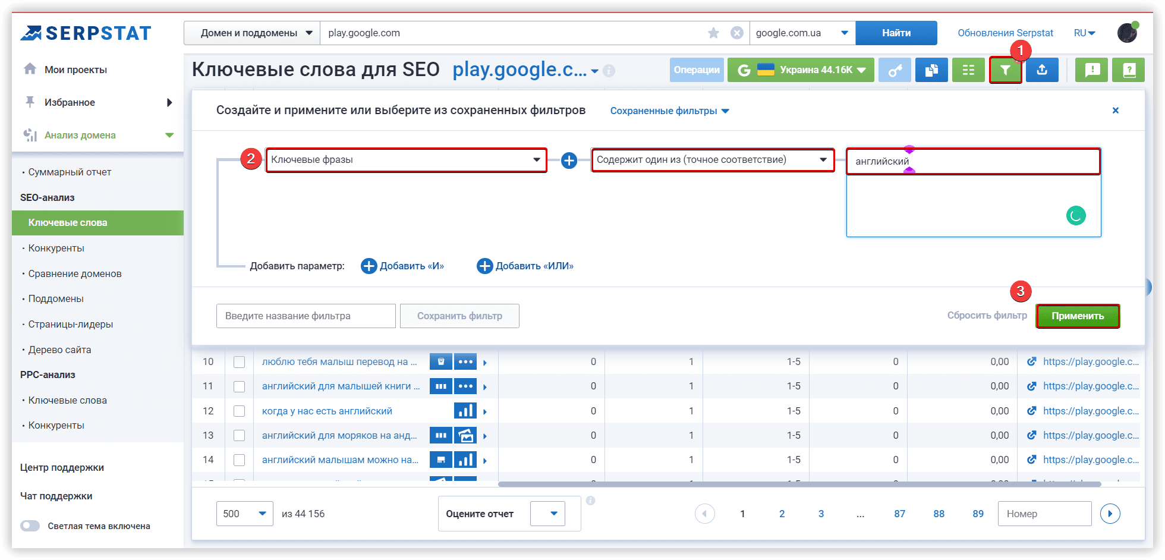Click the info icon near rate report
Viewport: 1165px width, 560px height.
coord(591,501)
